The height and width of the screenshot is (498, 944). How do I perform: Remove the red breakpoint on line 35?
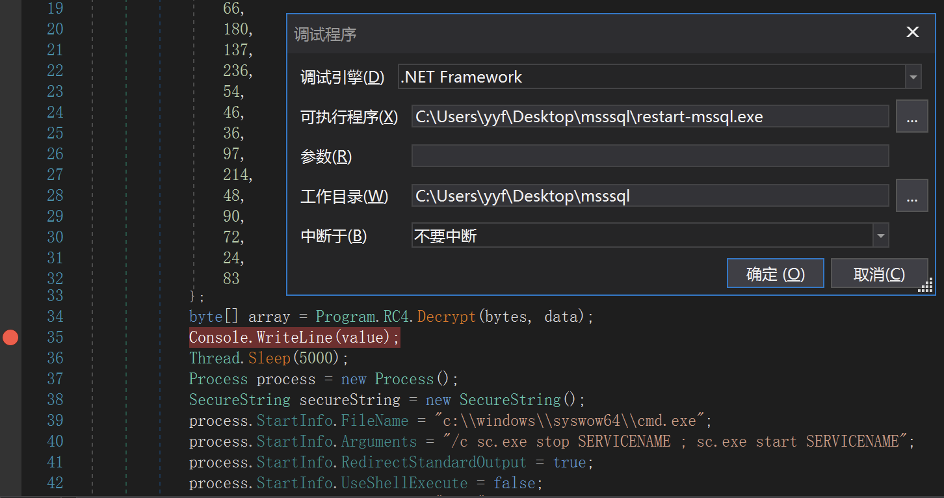[x=10, y=337]
